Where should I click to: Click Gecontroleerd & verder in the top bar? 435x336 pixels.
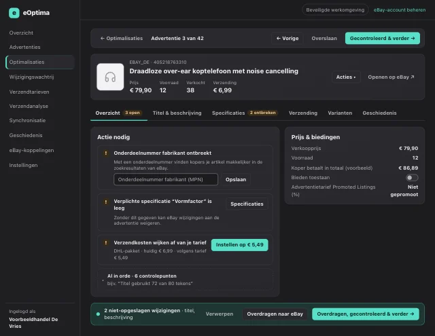(382, 38)
